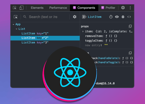Select the App component
The width and height of the screenshot is (145, 104).
(18, 24)
